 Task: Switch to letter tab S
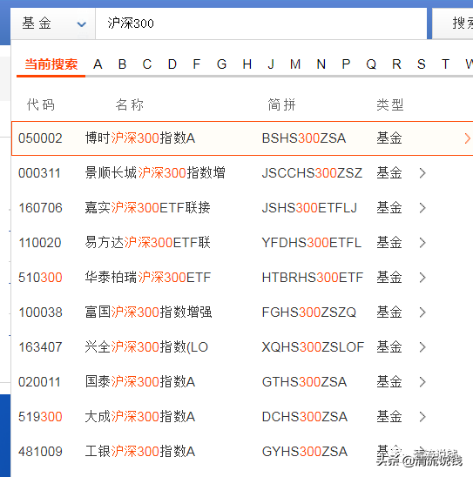point(422,64)
